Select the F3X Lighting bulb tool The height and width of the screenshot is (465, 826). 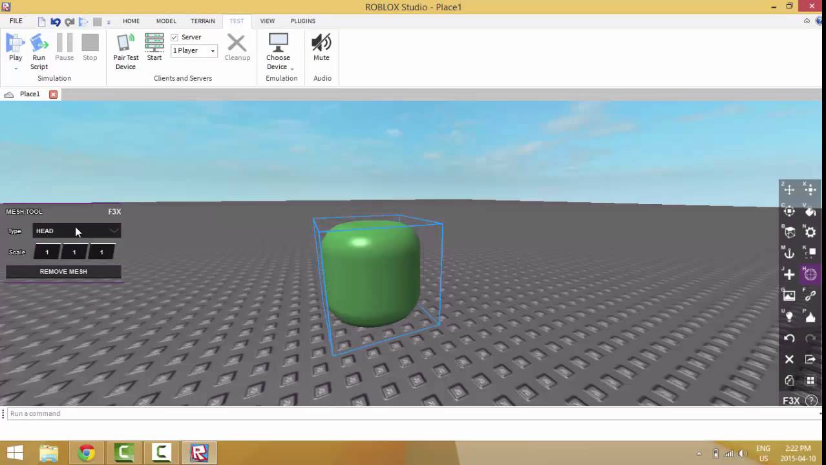789,316
